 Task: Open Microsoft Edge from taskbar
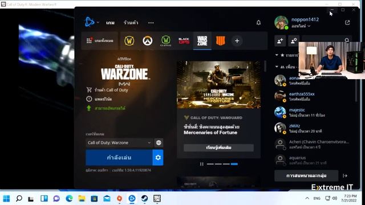(69, 199)
